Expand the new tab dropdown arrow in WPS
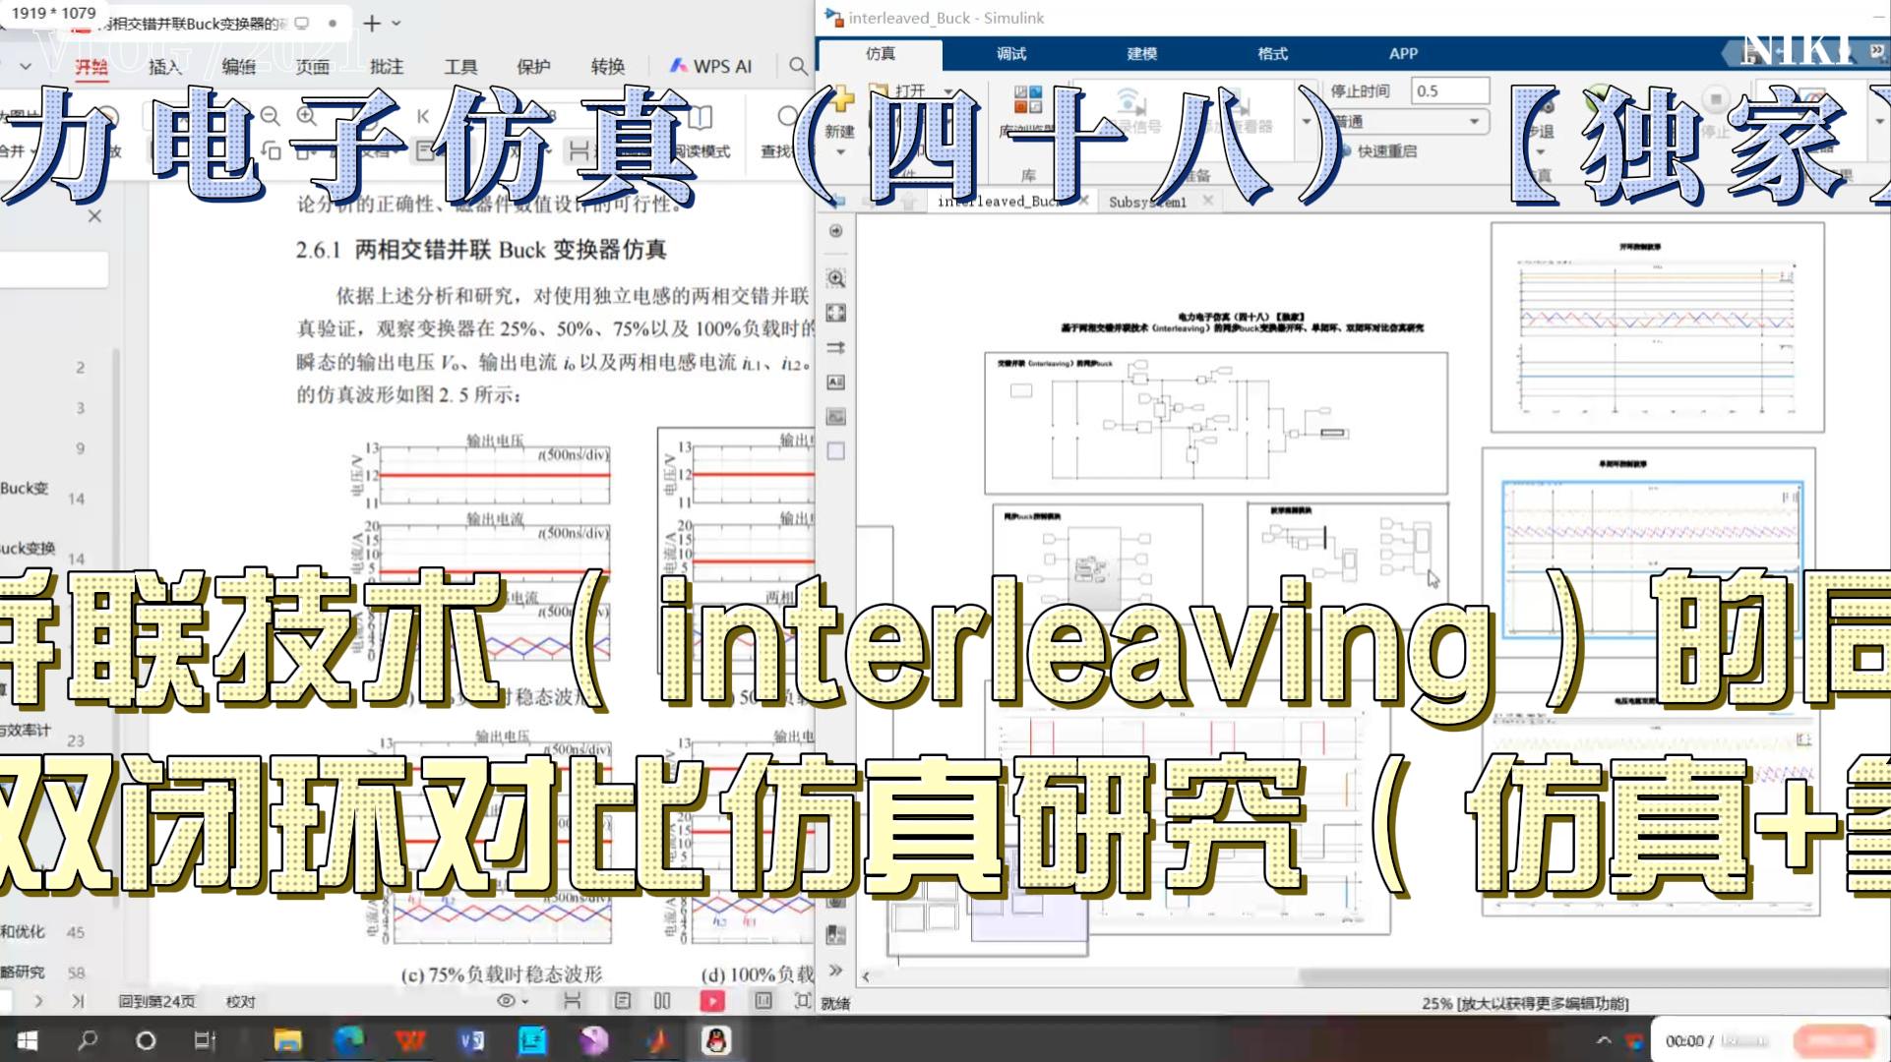 (x=396, y=23)
